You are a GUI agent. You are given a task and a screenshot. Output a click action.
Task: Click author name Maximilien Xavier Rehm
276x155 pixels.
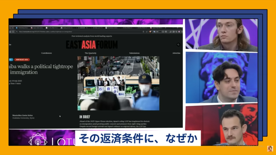tap(23, 115)
